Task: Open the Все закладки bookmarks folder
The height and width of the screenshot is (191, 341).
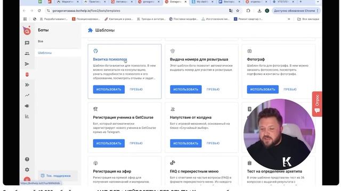Action: pyautogui.click(x=308, y=19)
